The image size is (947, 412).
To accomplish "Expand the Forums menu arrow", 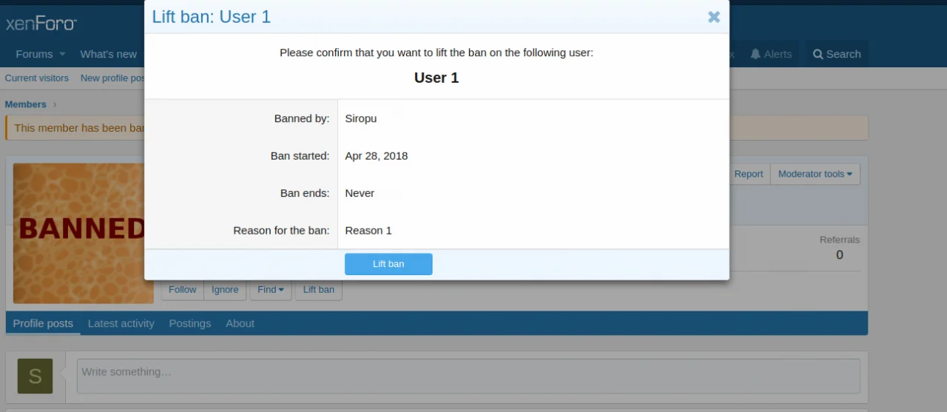I will coord(62,54).
